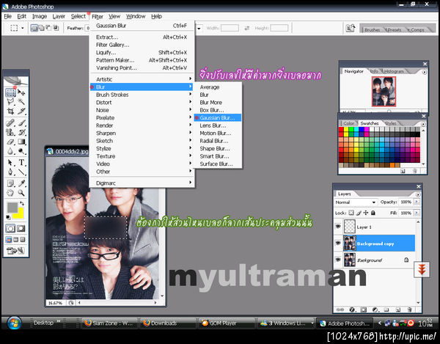
Task: Open the Layers panel options menu
Action: click(418, 194)
